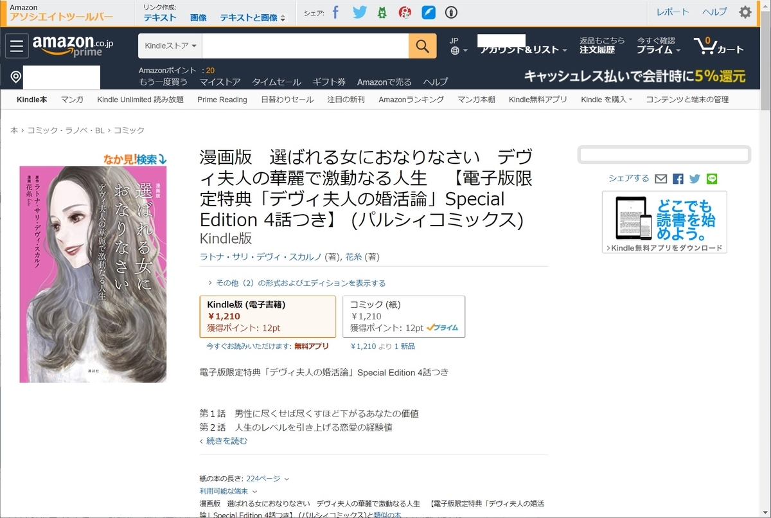Open ギフト券 link
This screenshot has width=771, height=518.
coord(329,82)
